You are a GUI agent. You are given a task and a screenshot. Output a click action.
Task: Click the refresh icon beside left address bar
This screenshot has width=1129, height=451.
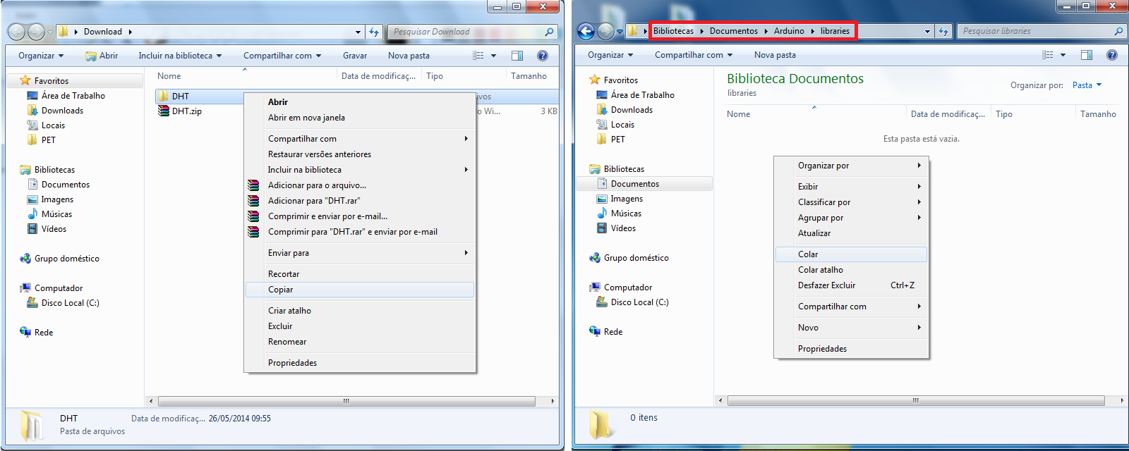(374, 32)
